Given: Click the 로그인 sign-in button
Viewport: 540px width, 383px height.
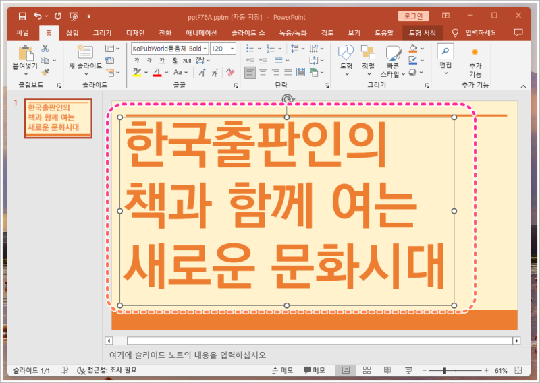Looking at the screenshot, I should 413,16.
